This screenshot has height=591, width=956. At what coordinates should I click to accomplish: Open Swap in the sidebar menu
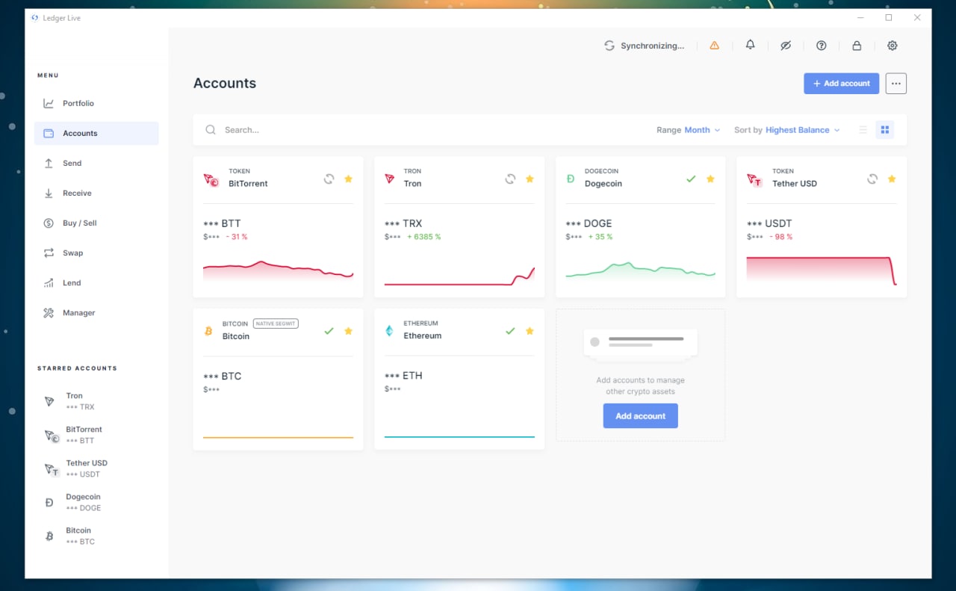tap(96, 253)
